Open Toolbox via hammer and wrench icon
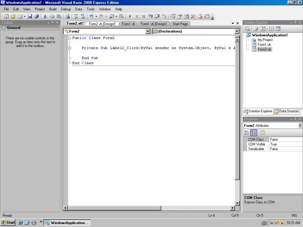Screen dimensions: 303x227 tap(193, 17)
